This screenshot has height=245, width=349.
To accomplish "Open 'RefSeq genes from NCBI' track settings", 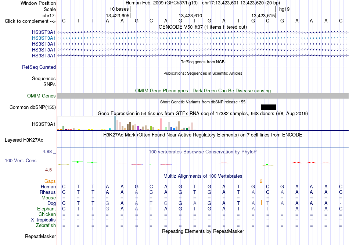I will [203, 62].
